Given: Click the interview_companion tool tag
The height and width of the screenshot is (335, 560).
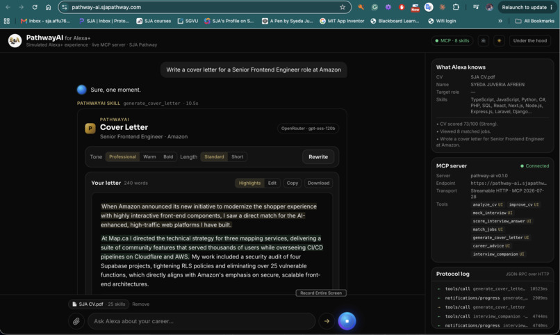Looking at the screenshot, I should (x=498, y=254).
